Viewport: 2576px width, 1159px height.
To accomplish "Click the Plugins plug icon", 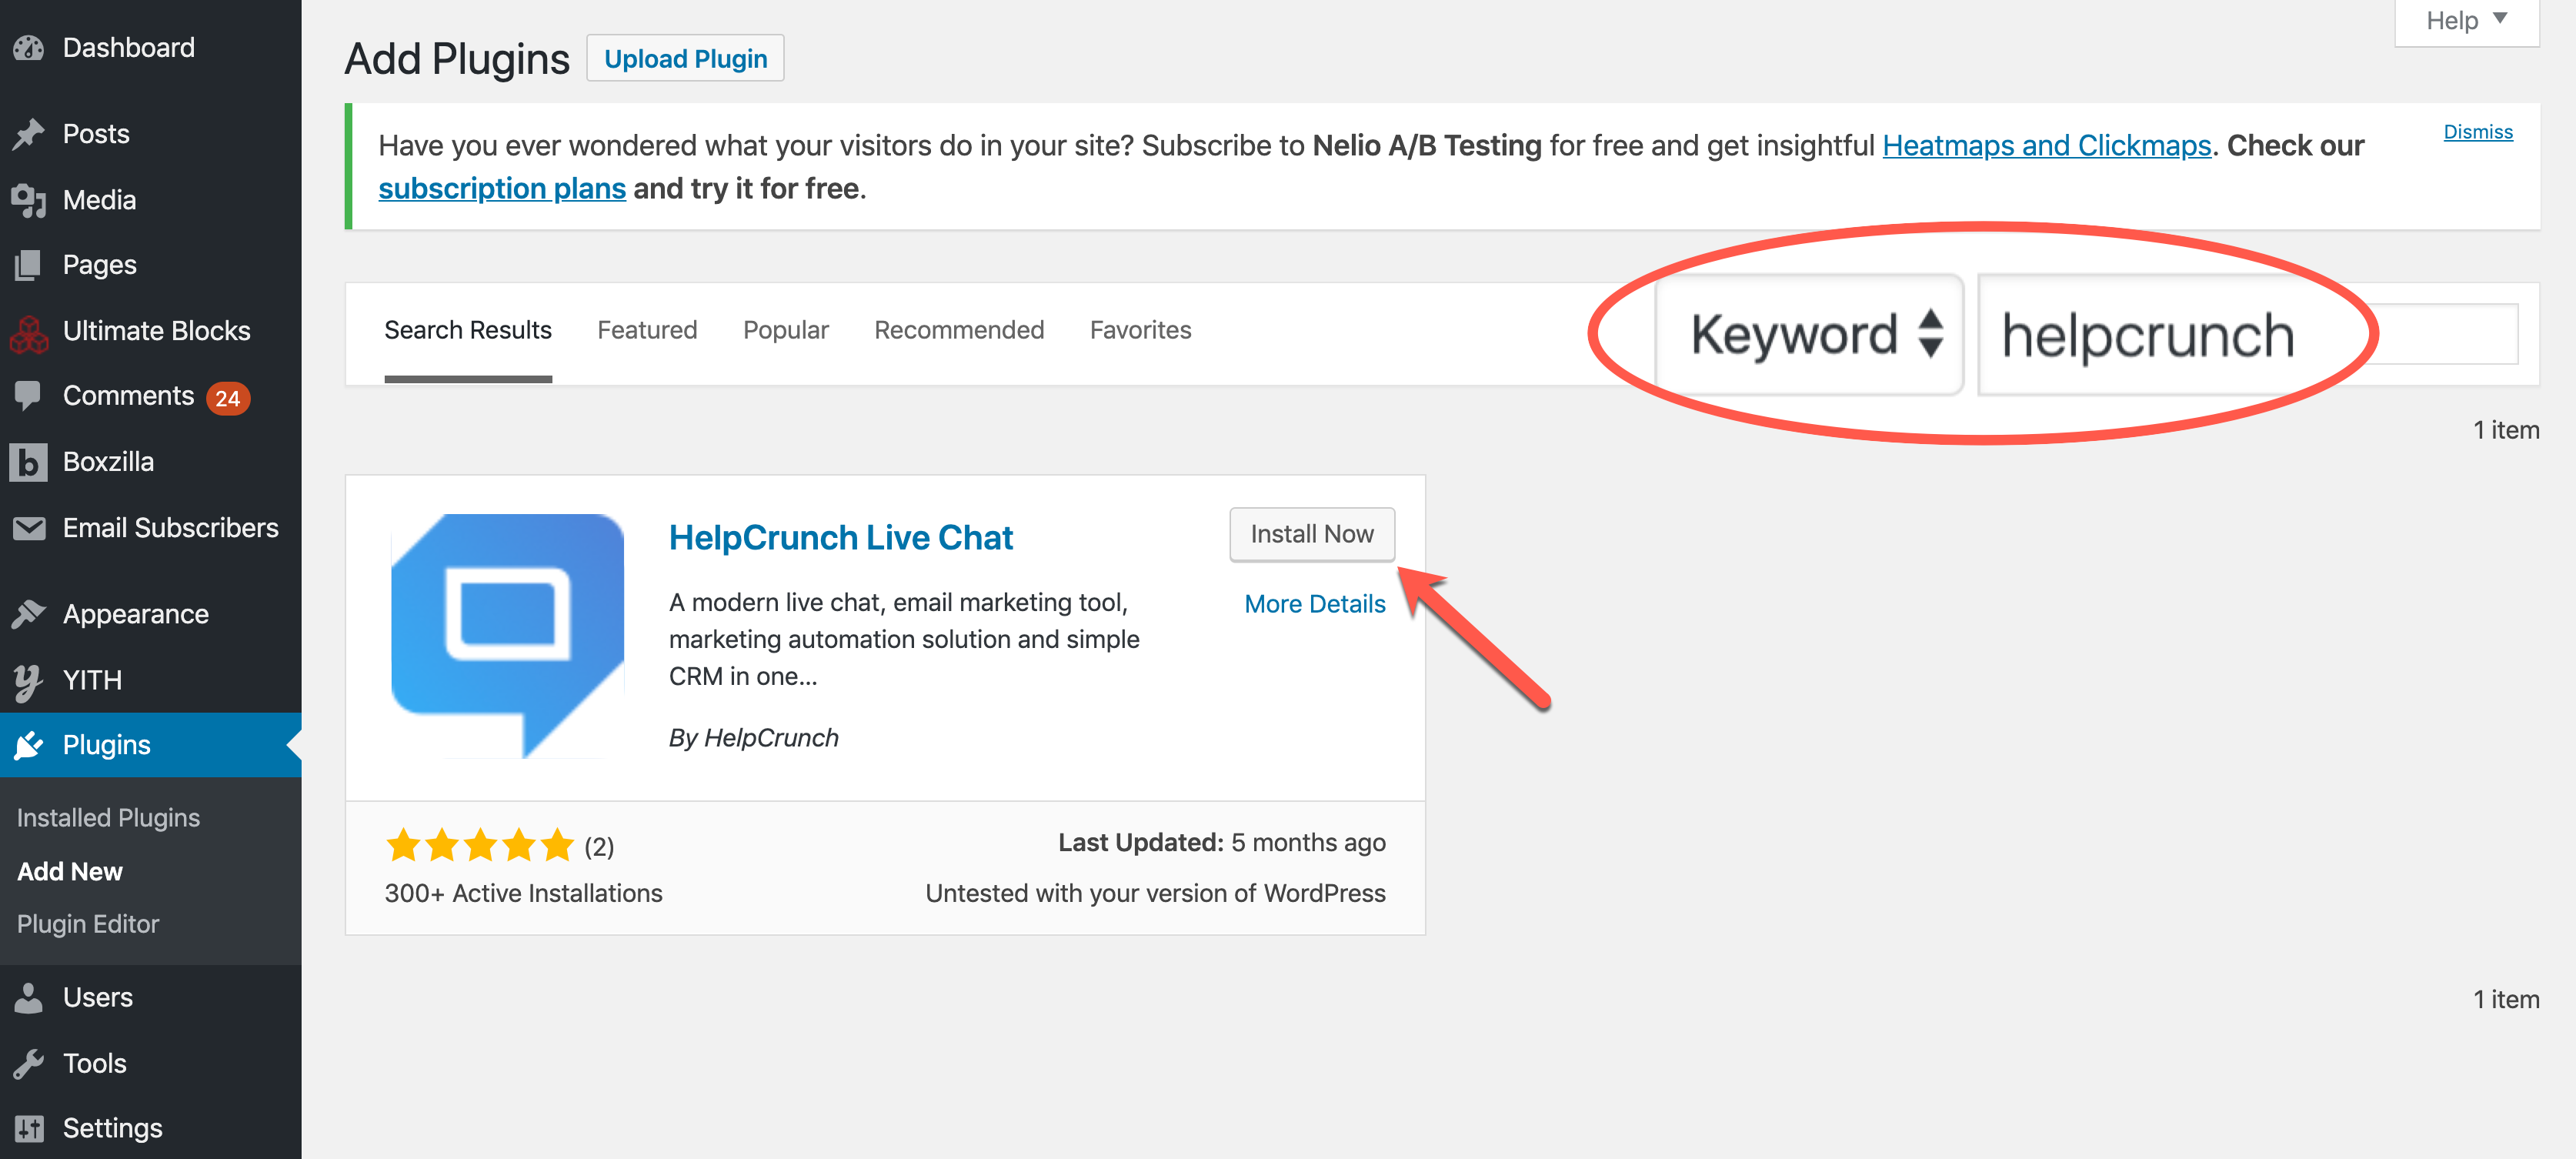I will coord(29,745).
